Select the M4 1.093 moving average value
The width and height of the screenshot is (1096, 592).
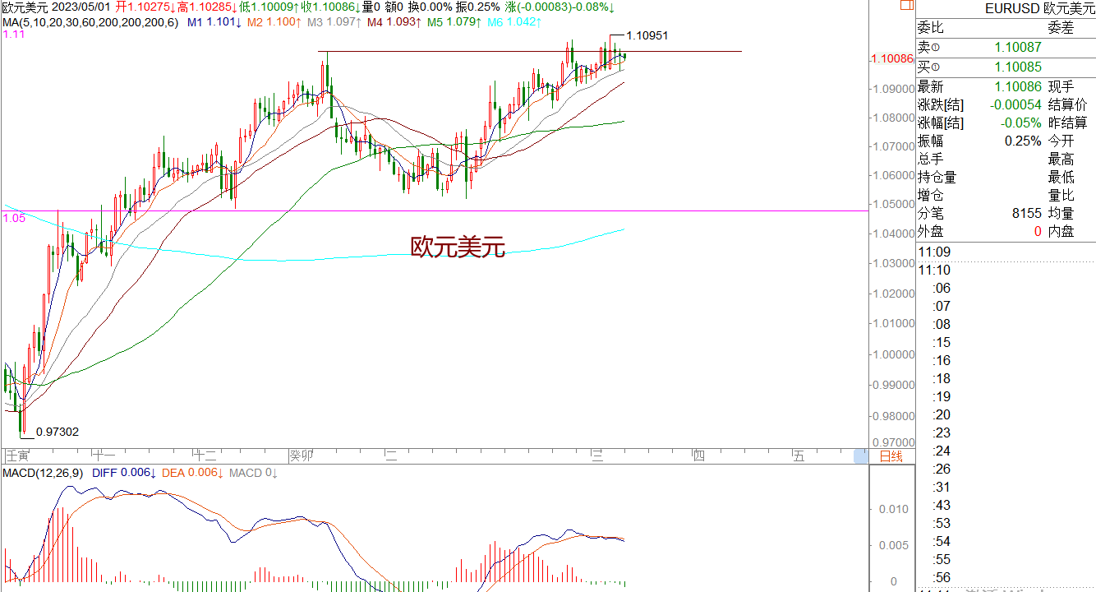coord(394,22)
